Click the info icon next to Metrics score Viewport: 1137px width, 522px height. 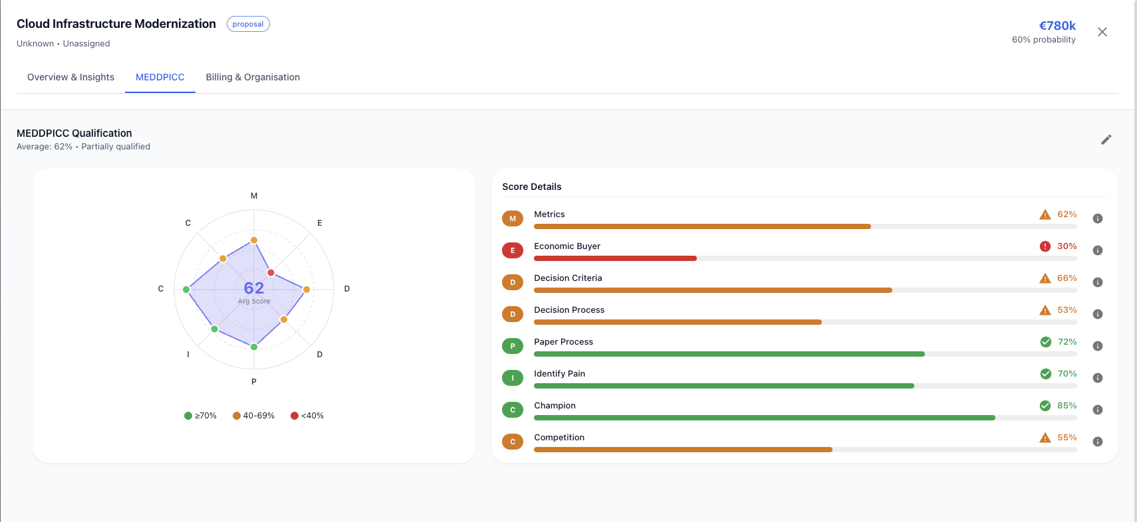pos(1098,218)
